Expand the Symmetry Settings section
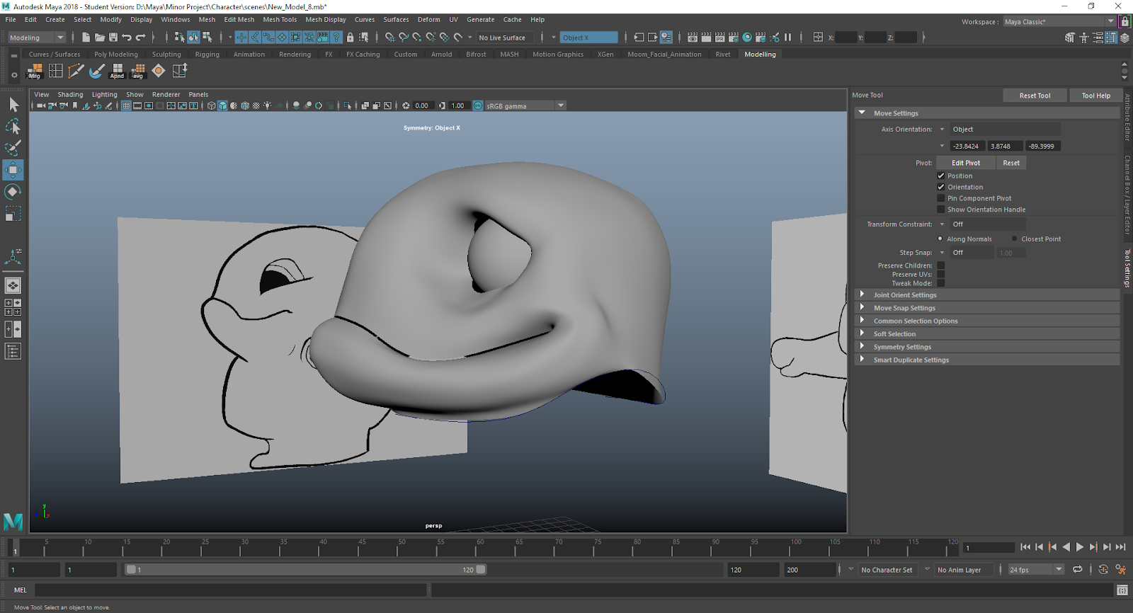 pyautogui.click(x=987, y=347)
